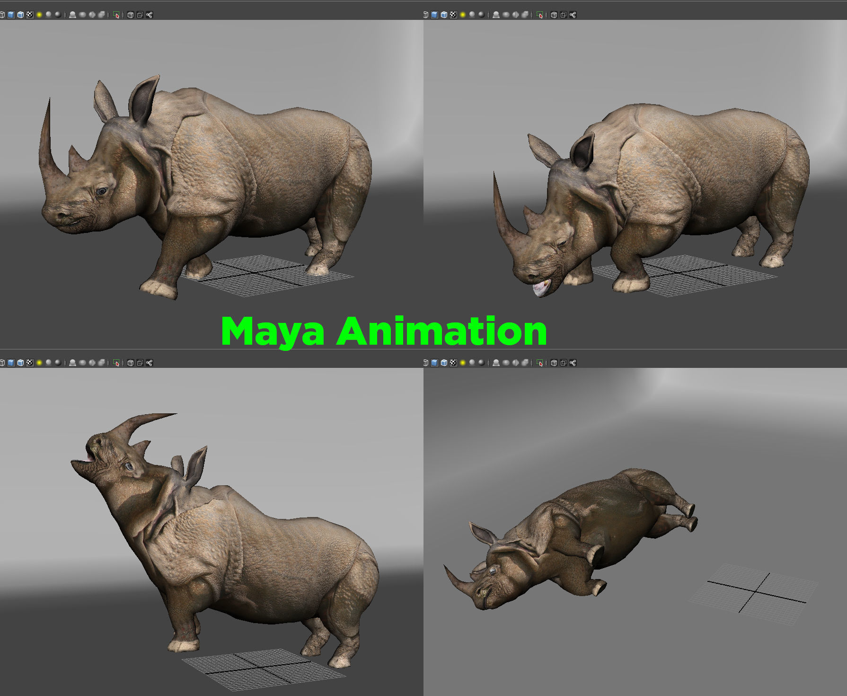Toggle Isolate Select in the standing rhino viewport
847x696 pixels.
pyautogui.click(x=116, y=15)
